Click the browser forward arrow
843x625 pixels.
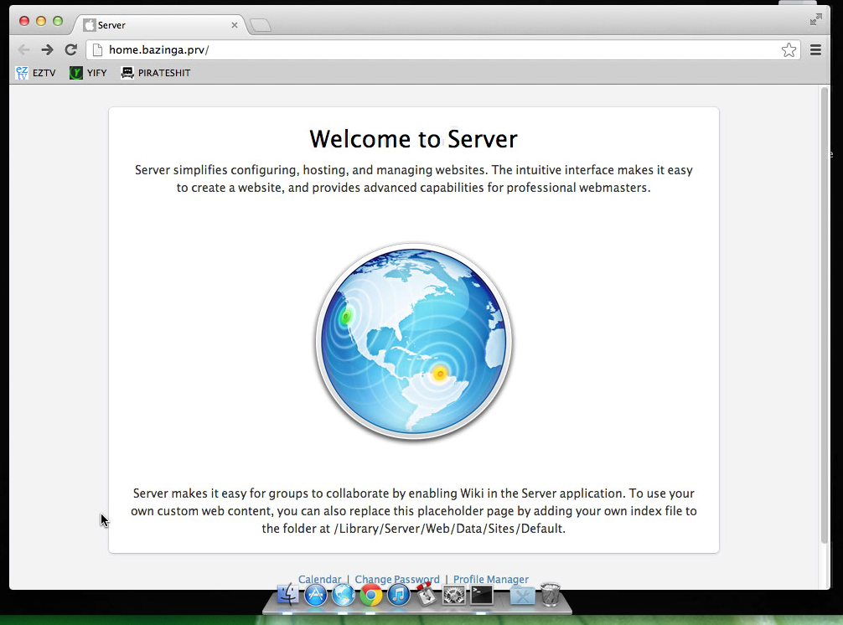pos(47,50)
